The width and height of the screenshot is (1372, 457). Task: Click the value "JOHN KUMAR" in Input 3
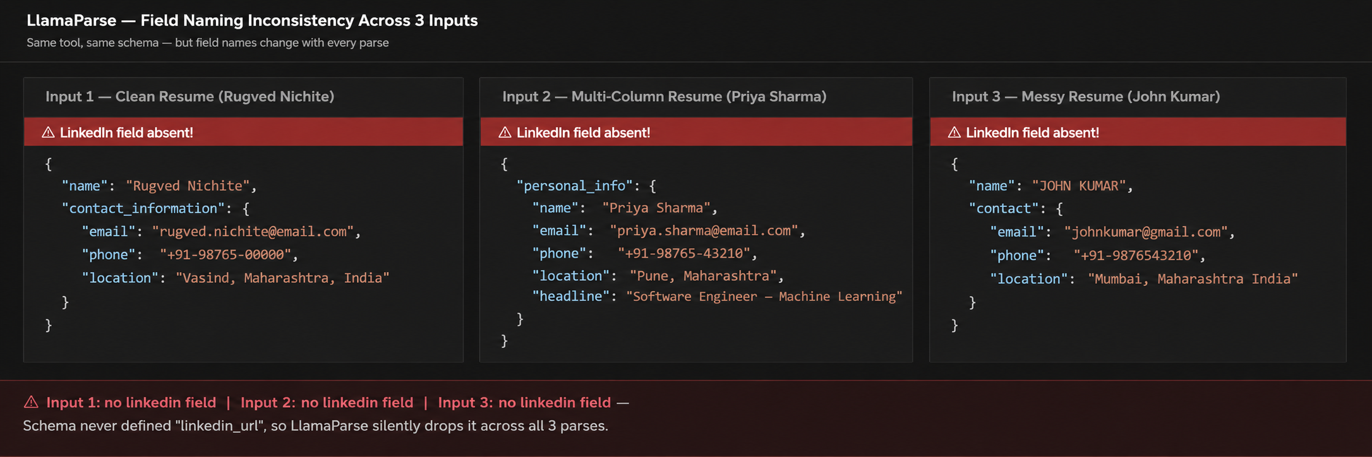(1079, 186)
